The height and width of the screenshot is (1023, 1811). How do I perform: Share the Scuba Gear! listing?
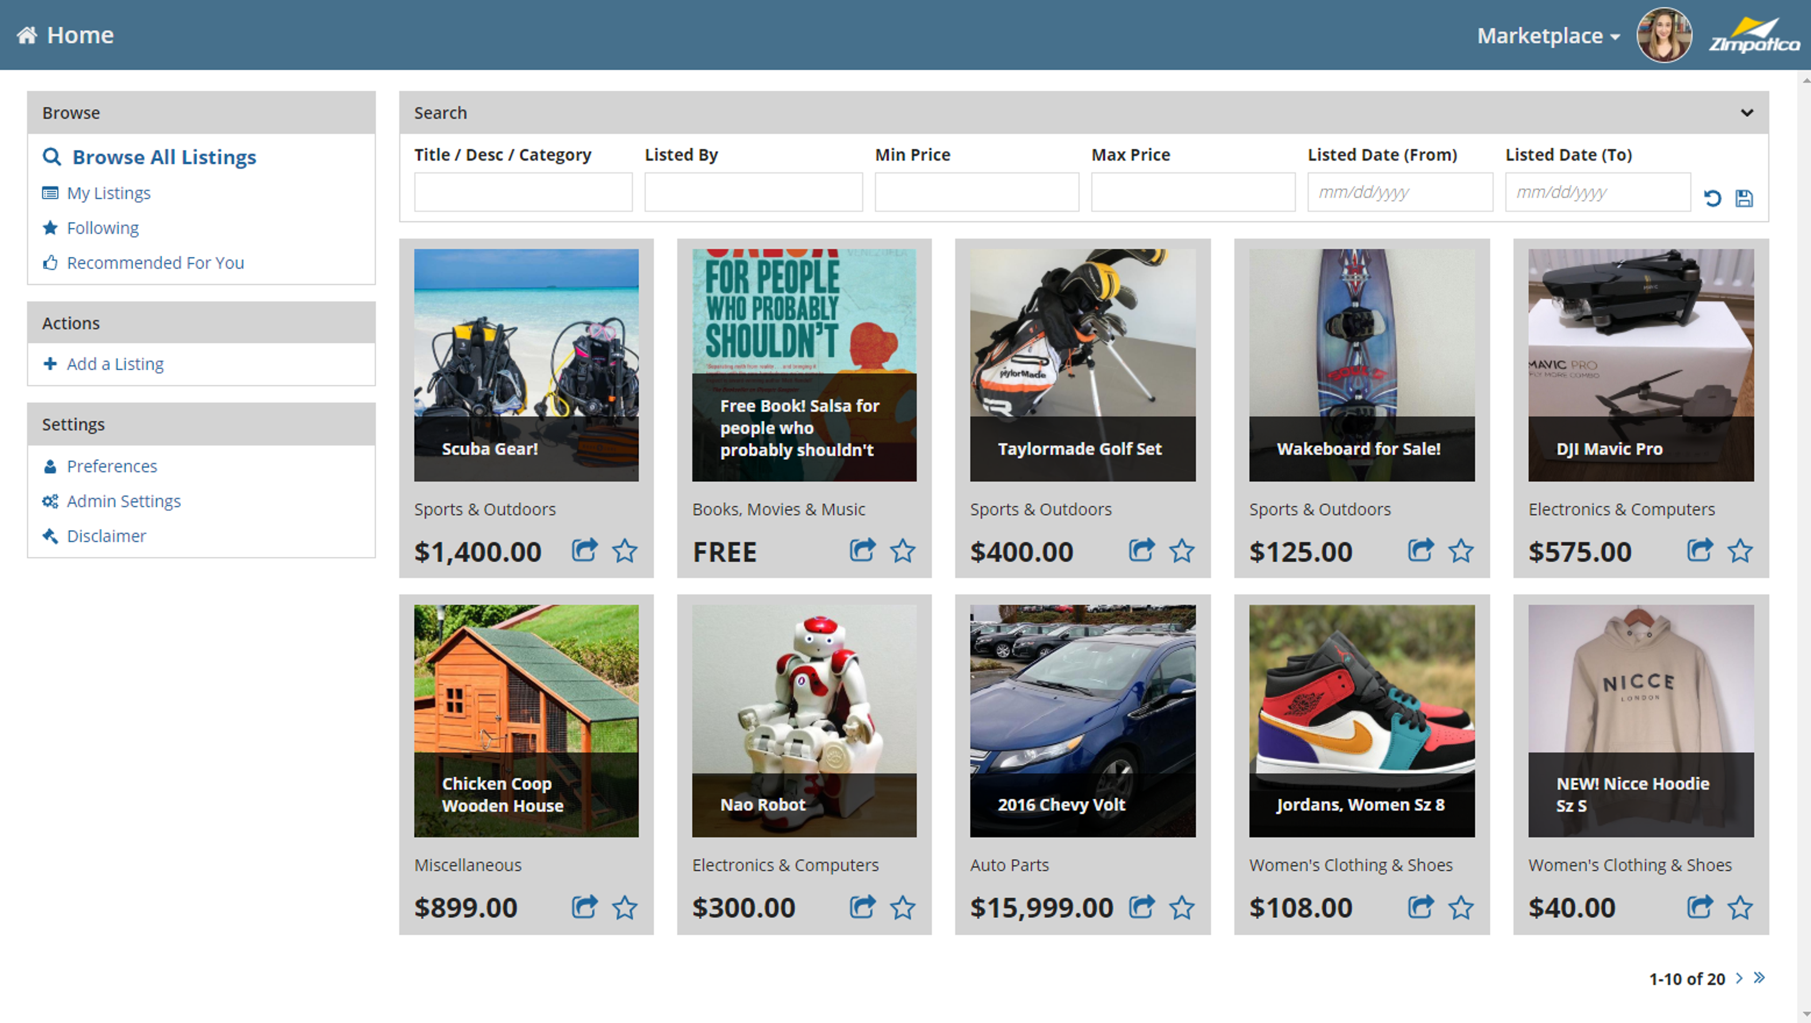584,550
